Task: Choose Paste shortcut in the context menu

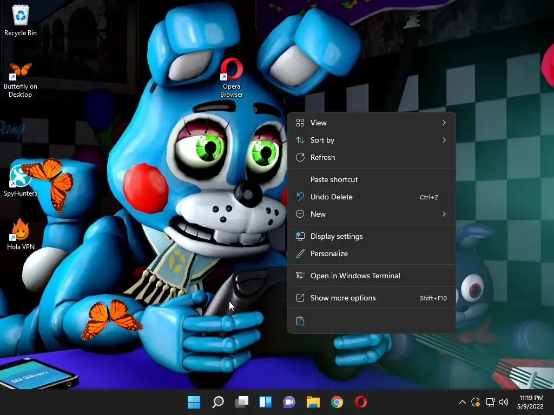Action: click(372, 179)
